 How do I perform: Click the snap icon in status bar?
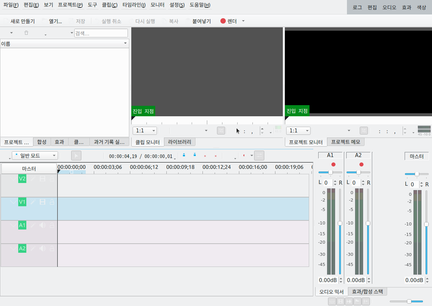tap(366, 301)
